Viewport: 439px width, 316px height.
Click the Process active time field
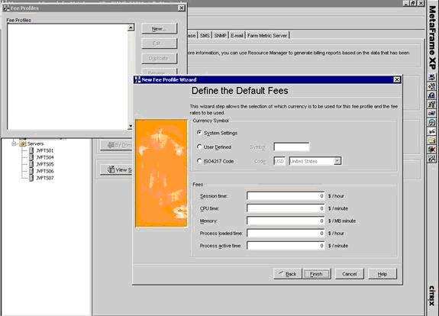[x=286, y=246]
